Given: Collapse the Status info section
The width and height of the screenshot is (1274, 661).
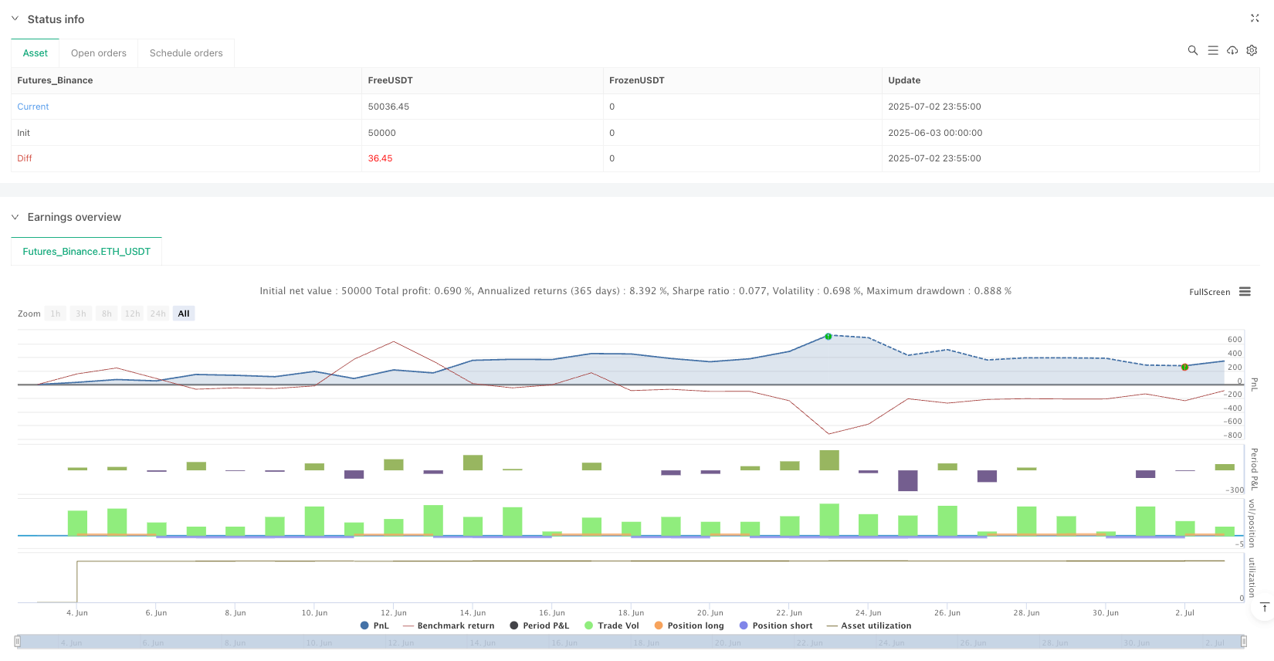Looking at the screenshot, I should pyautogui.click(x=15, y=19).
